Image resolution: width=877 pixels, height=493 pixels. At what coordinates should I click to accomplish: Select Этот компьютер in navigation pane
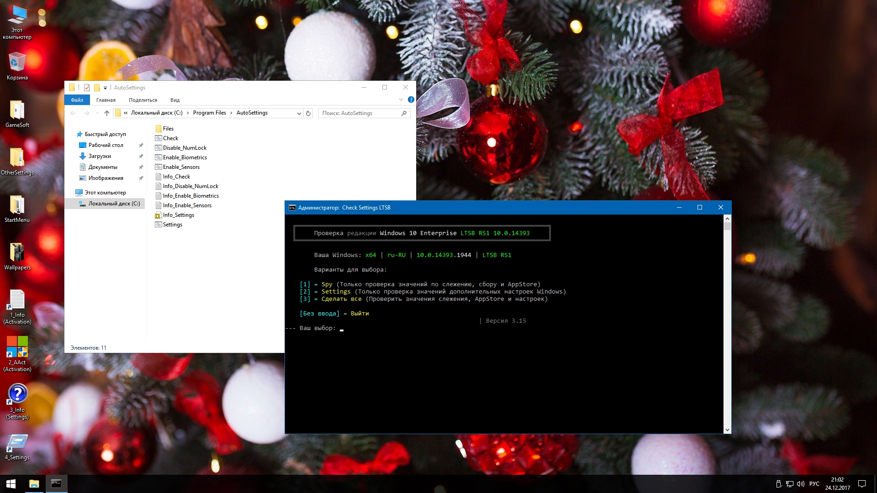tap(106, 193)
